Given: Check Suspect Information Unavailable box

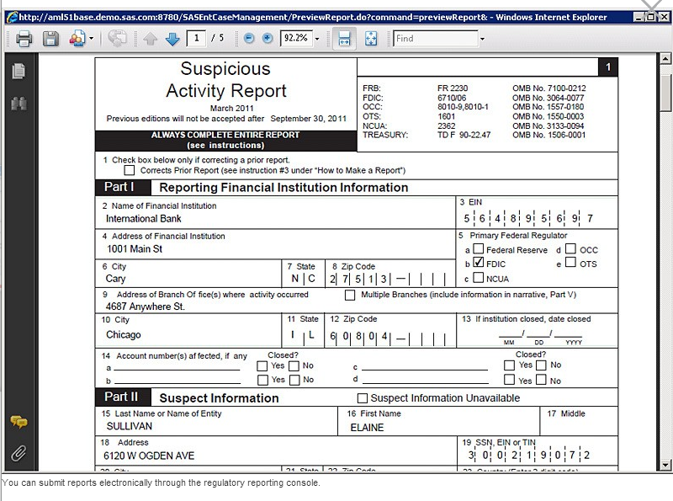Looking at the screenshot, I should 363,398.
